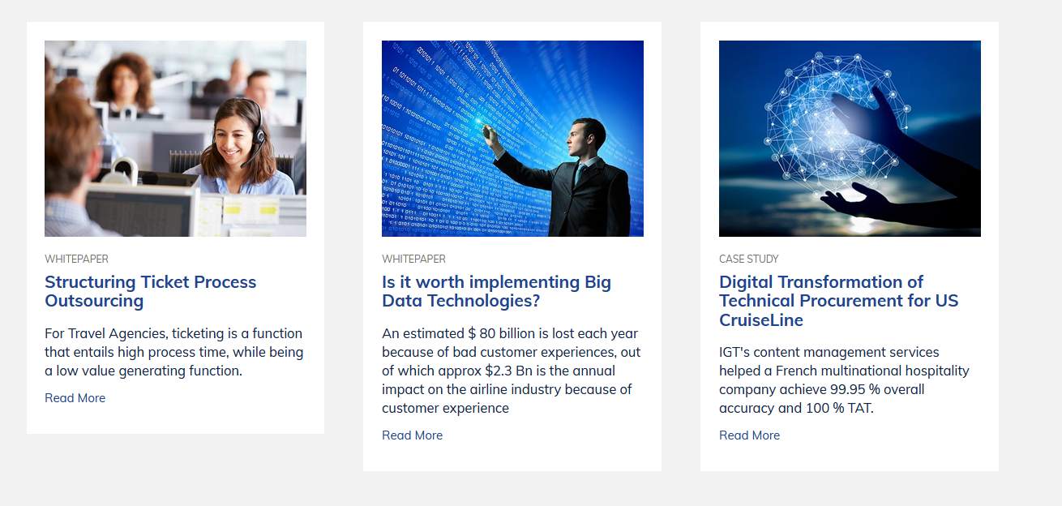This screenshot has height=506, width=1062.
Task: Open the 'Is it worth implementing Big Data Technologies?' title
Action: click(496, 291)
